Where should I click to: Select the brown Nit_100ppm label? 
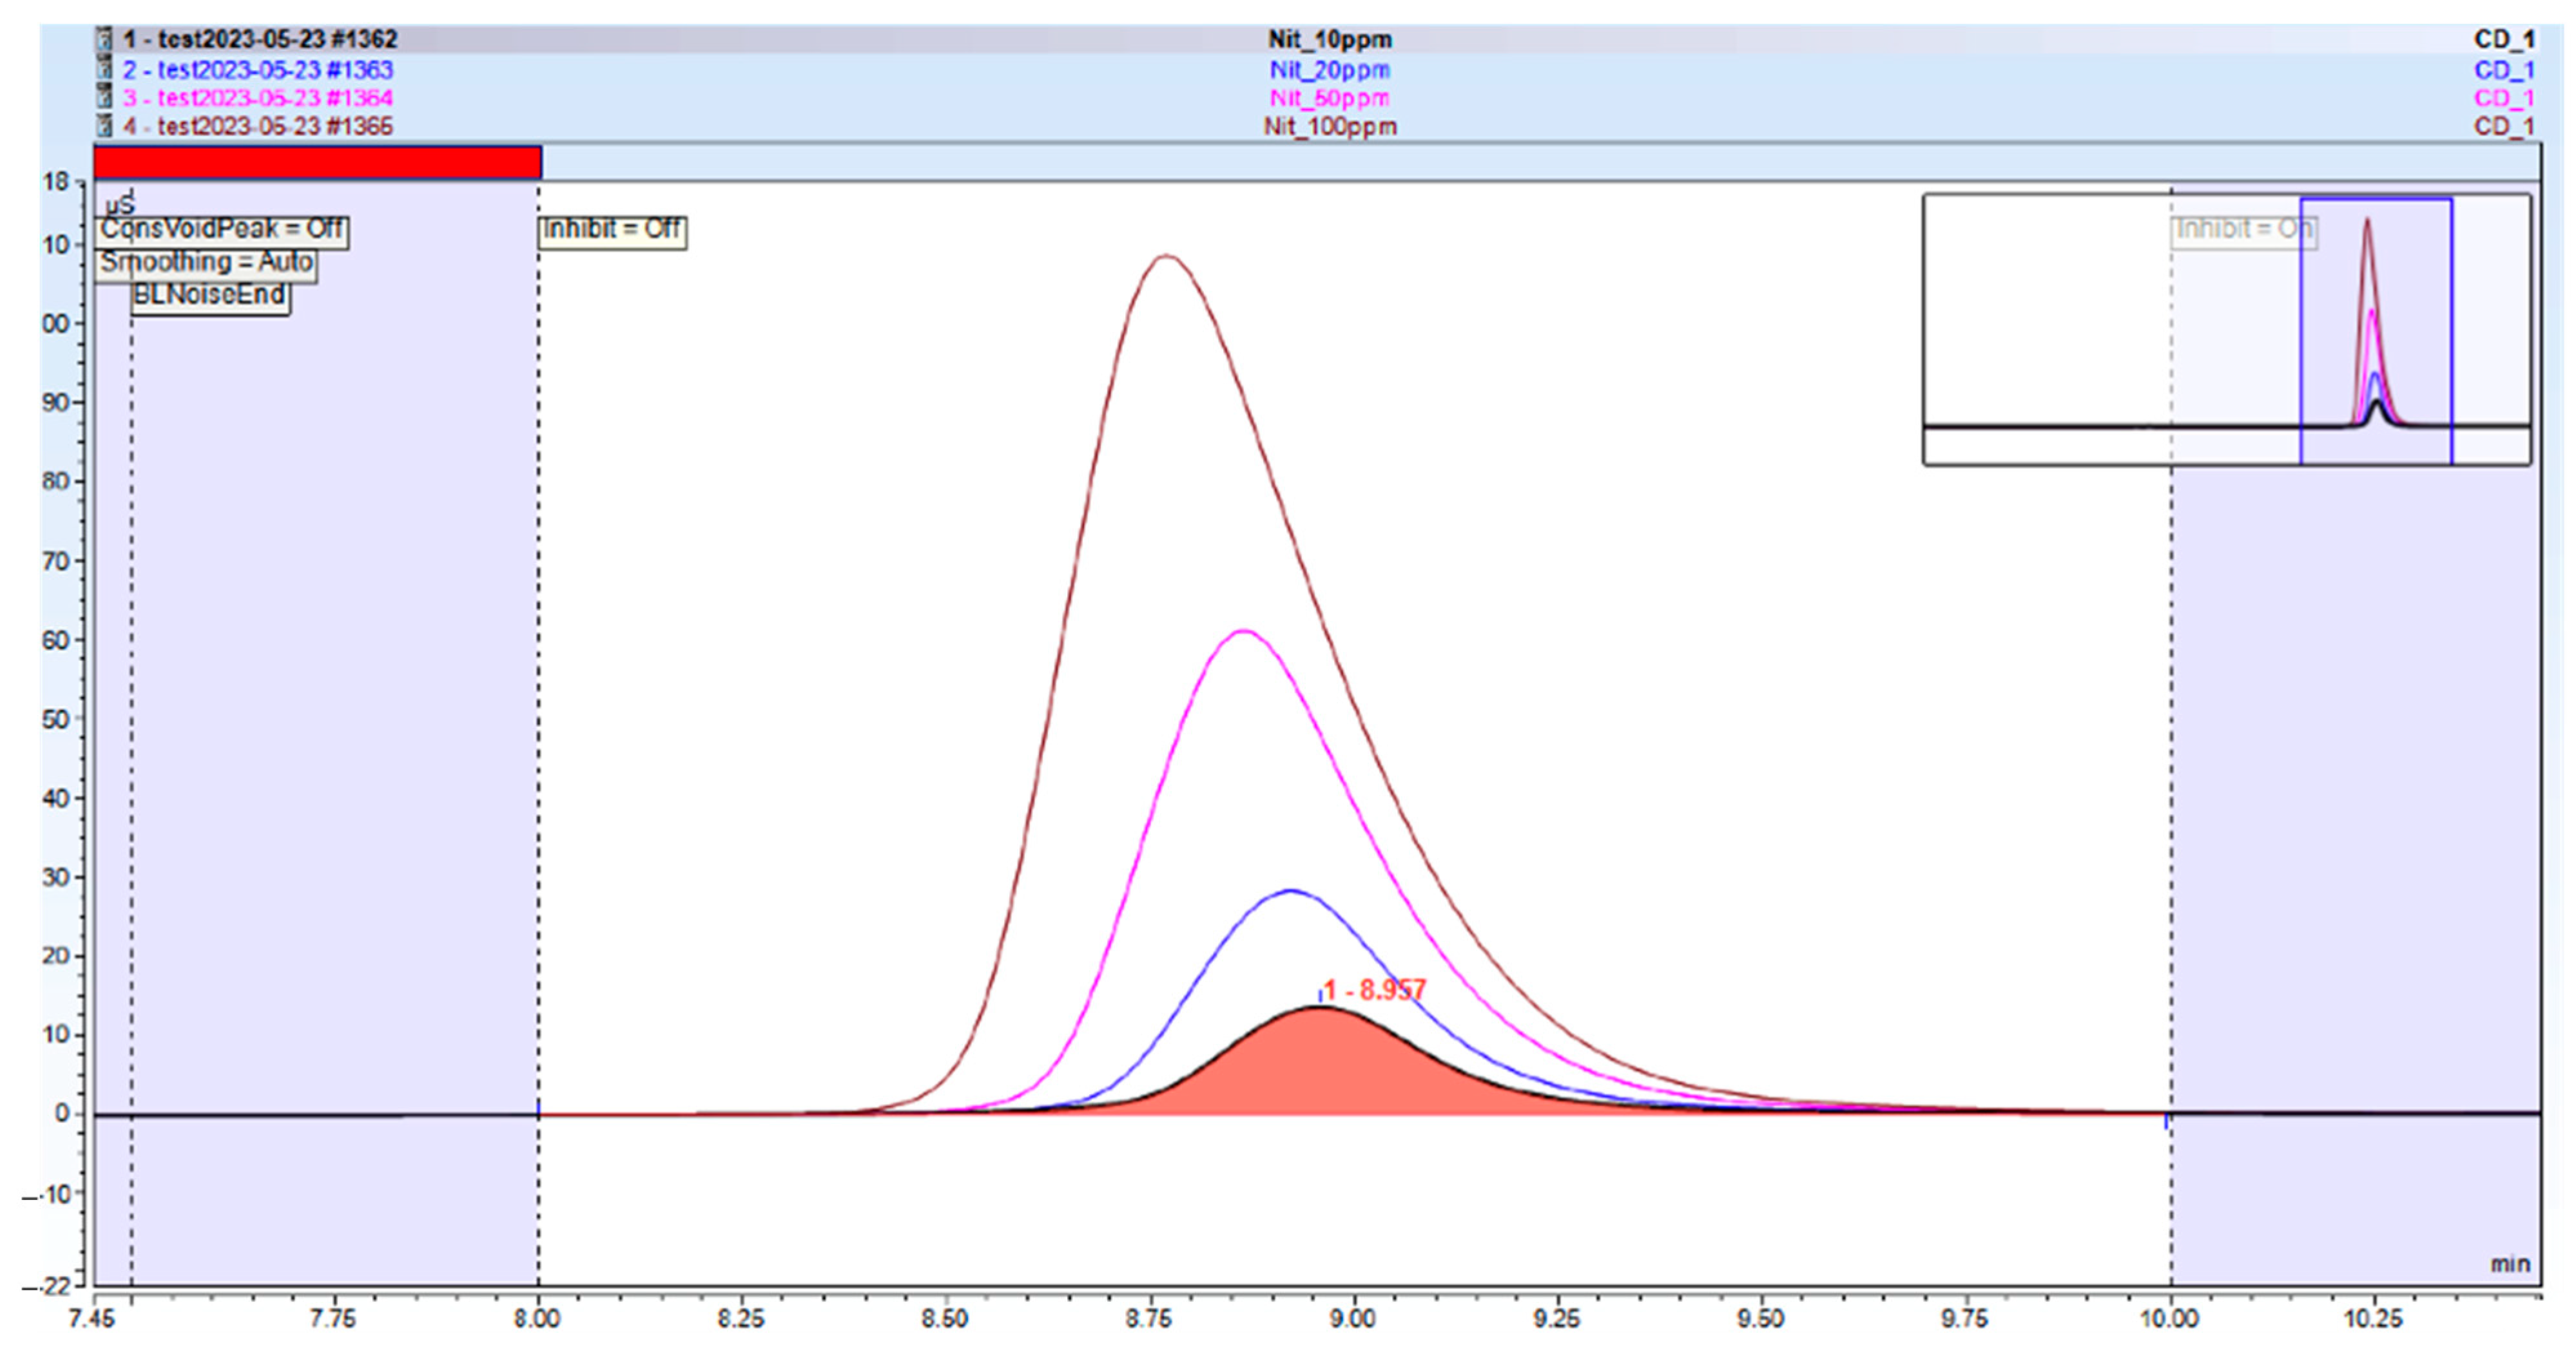click(x=1329, y=127)
